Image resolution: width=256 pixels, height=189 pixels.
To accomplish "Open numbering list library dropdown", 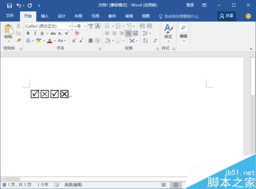I will 123,26.
